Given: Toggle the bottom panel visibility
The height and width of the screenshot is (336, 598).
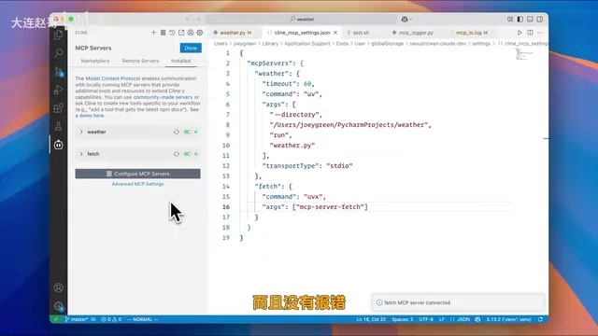Looking at the screenshot, I should 530,19.
